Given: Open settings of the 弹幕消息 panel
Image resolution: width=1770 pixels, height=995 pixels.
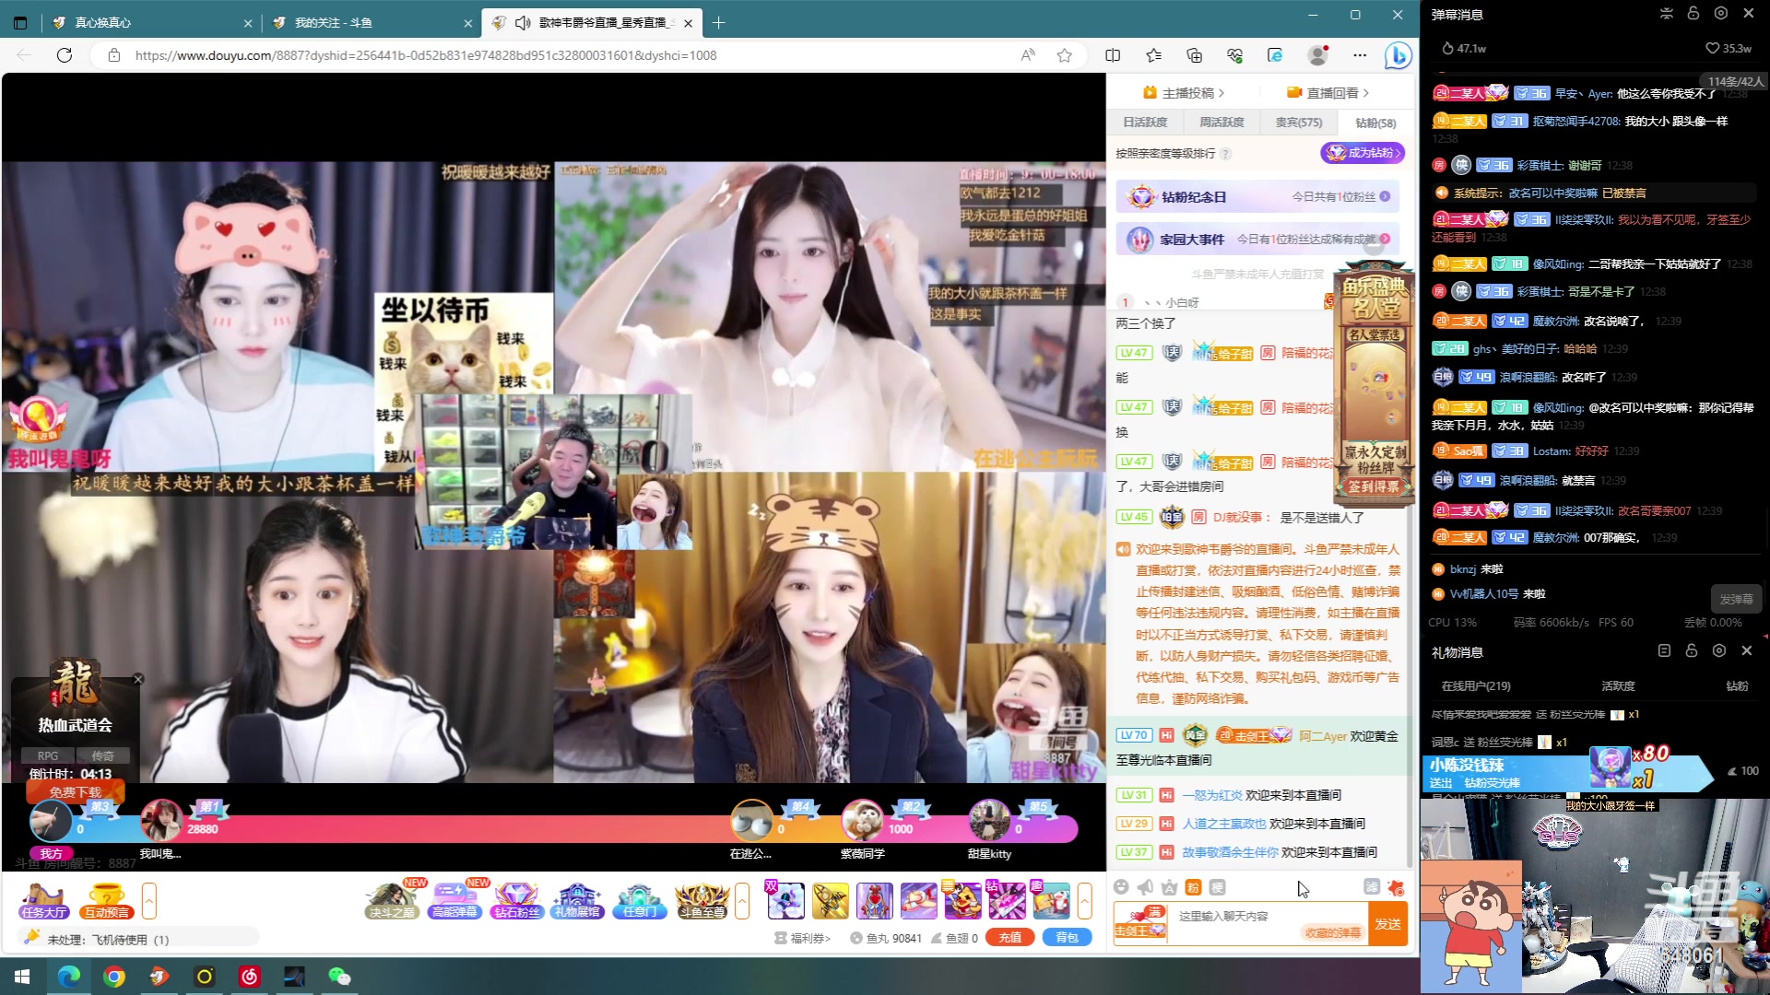Looking at the screenshot, I should pyautogui.click(x=1721, y=13).
